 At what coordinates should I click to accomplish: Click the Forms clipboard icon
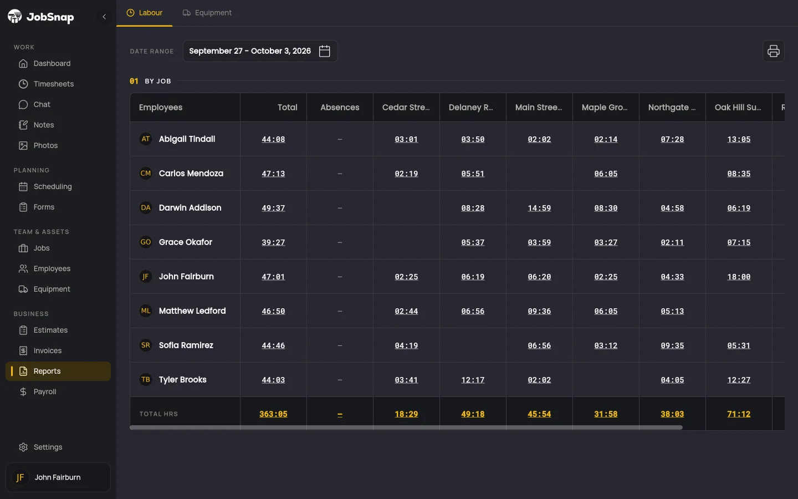tap(23, 207)
